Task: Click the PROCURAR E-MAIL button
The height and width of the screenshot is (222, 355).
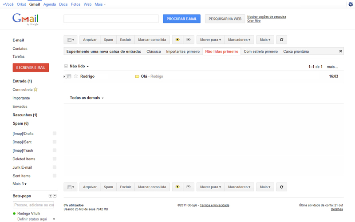Action: click(x=181, y=19)
